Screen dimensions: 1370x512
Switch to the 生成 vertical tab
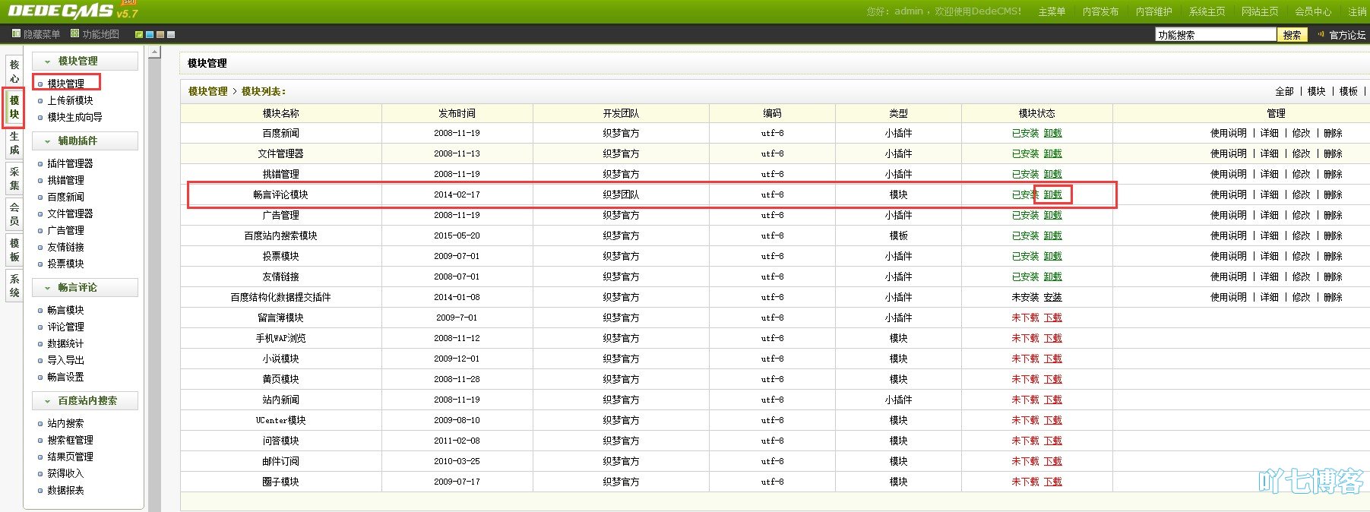tap(14, 144)
